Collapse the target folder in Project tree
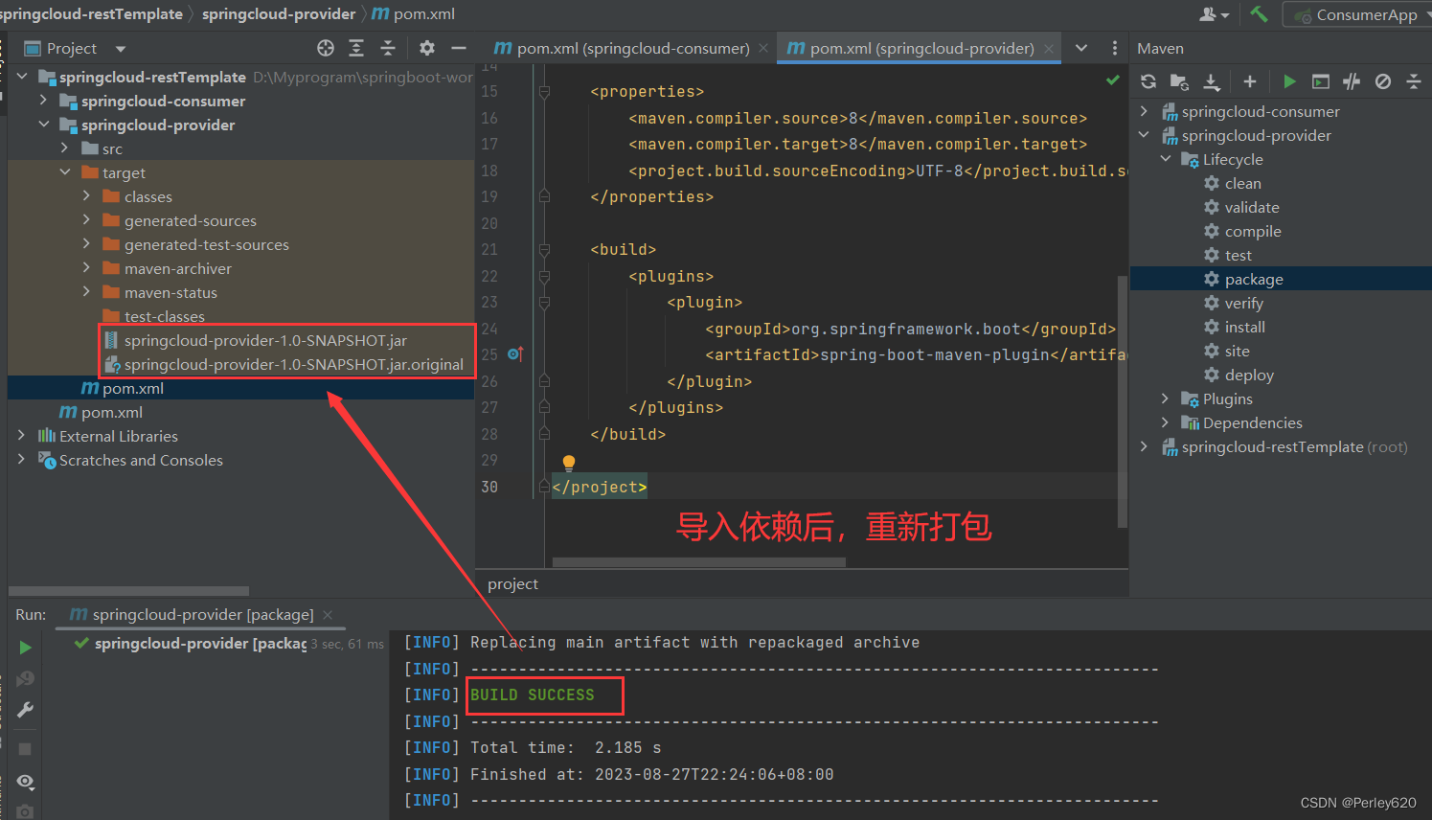Image resolution: width=1432 pixels, height=820 pixels. coord(65,172)
